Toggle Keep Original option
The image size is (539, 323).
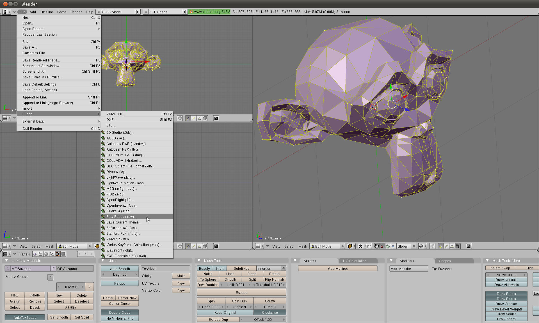[x=225, y=312]
